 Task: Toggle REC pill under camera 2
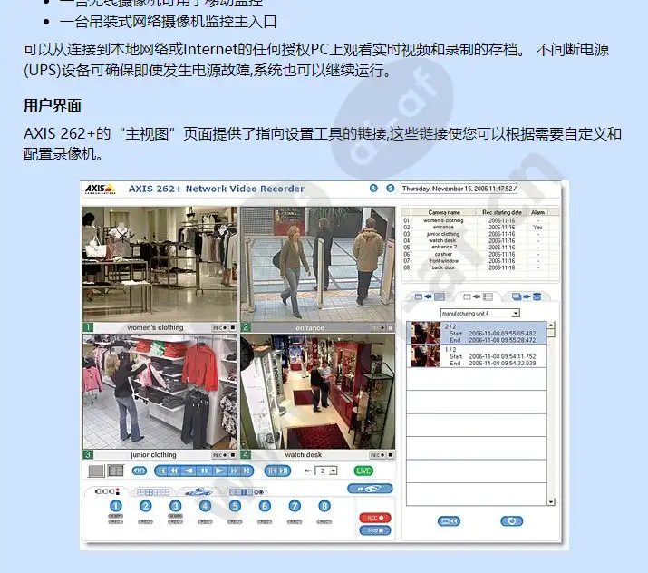pyautogui.click(x=146, y=521)
